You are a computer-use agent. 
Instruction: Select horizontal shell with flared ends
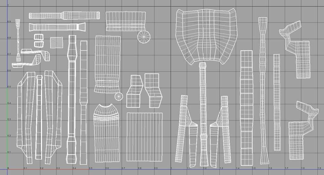click(x=57, y=27)
